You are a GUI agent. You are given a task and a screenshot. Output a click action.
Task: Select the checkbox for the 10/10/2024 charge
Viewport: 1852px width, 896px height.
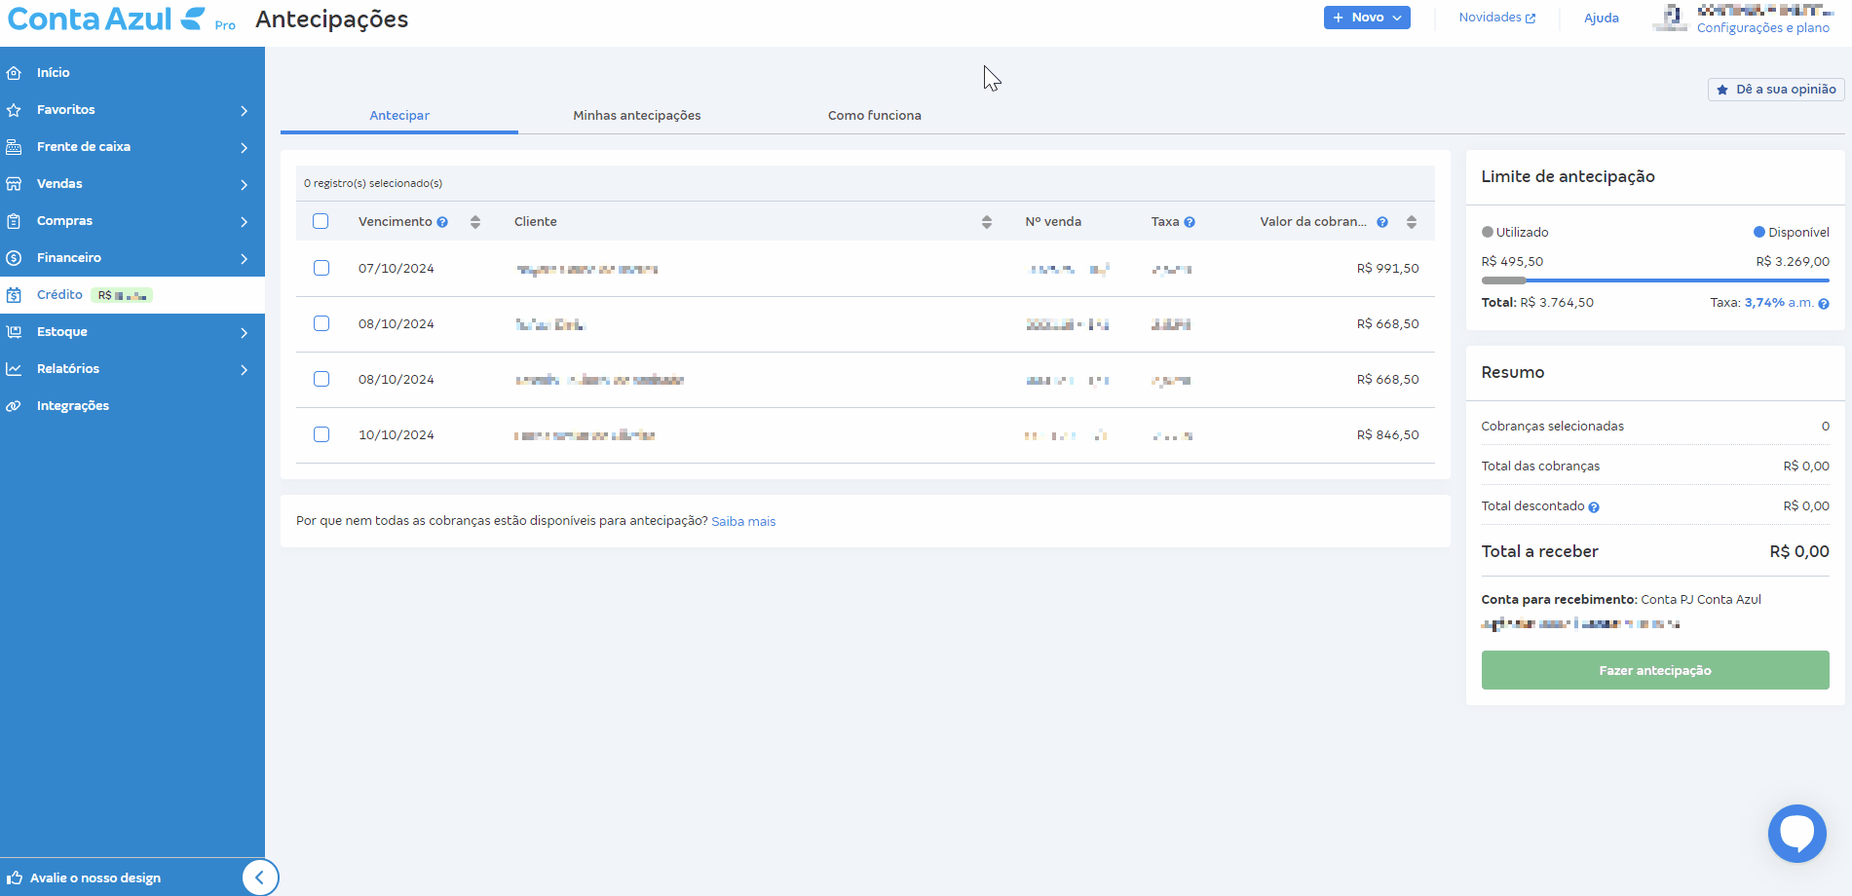321,434
